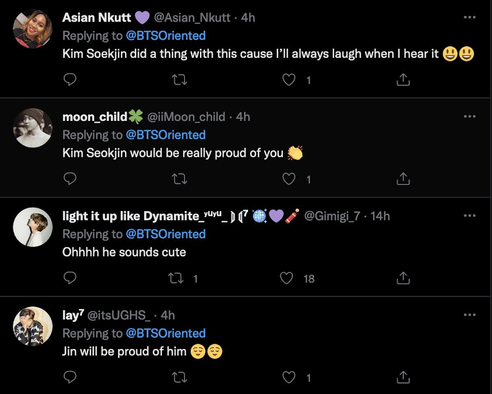Image resolution: width=492 pixels, height=394 pixels.
Task: Open lay's profile avatar
Action: (33, 326)
